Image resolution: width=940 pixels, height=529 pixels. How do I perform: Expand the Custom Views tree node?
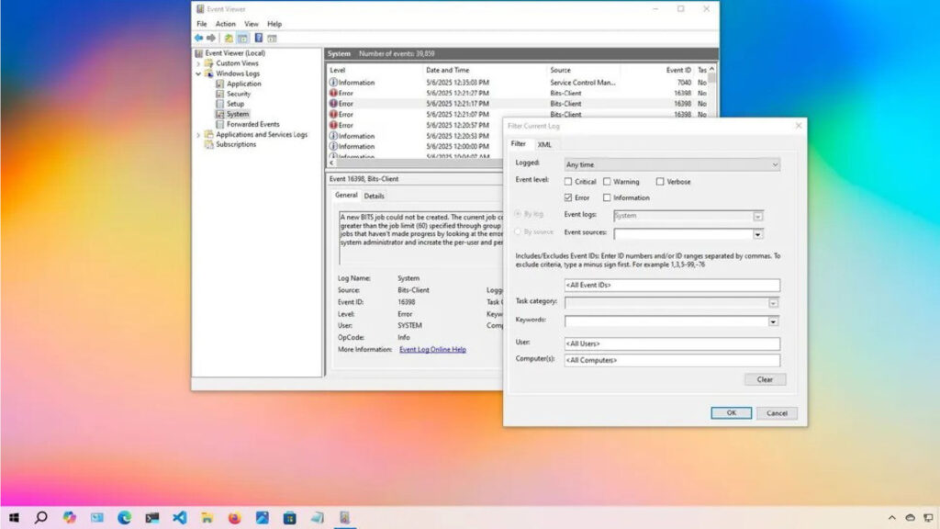pos(198,63)
